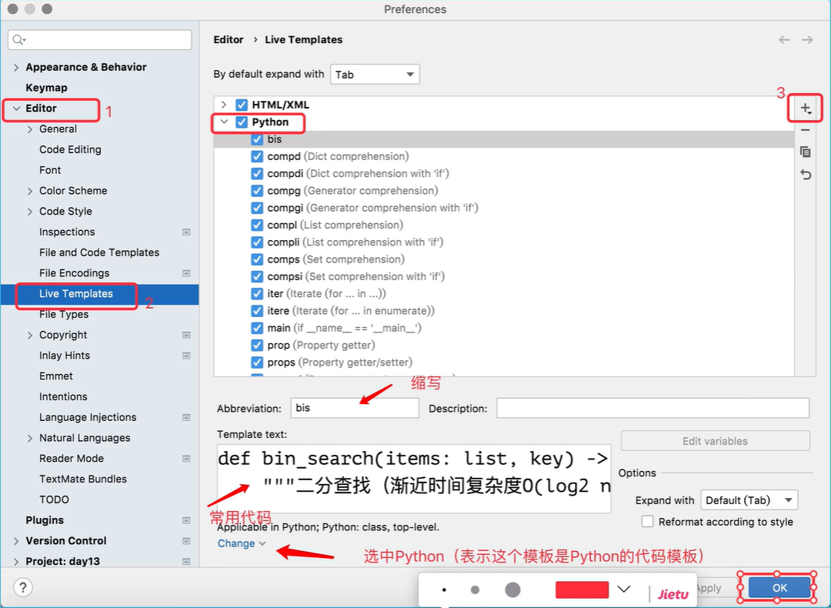
Task: Uncheck the Python template group checkbox
Action: [x=242, y=122]
